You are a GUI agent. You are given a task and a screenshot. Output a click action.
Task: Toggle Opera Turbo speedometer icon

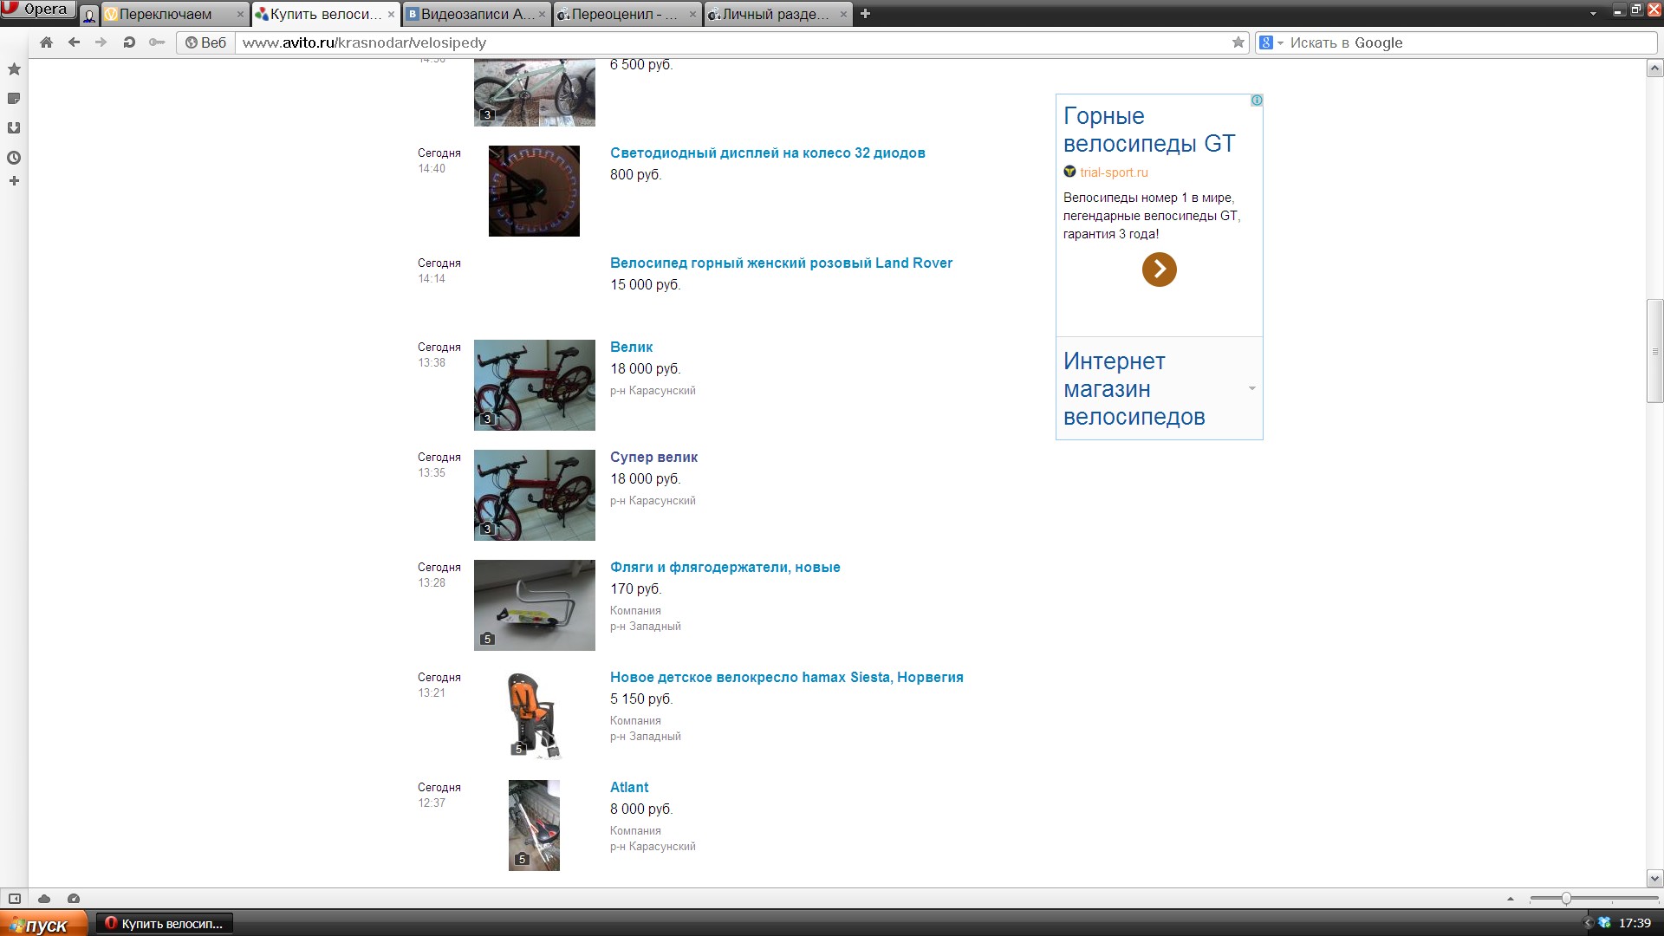pyautogui.click(x=74, y=899)
